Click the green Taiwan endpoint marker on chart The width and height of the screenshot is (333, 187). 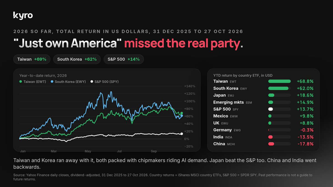[x=182, y=113]
